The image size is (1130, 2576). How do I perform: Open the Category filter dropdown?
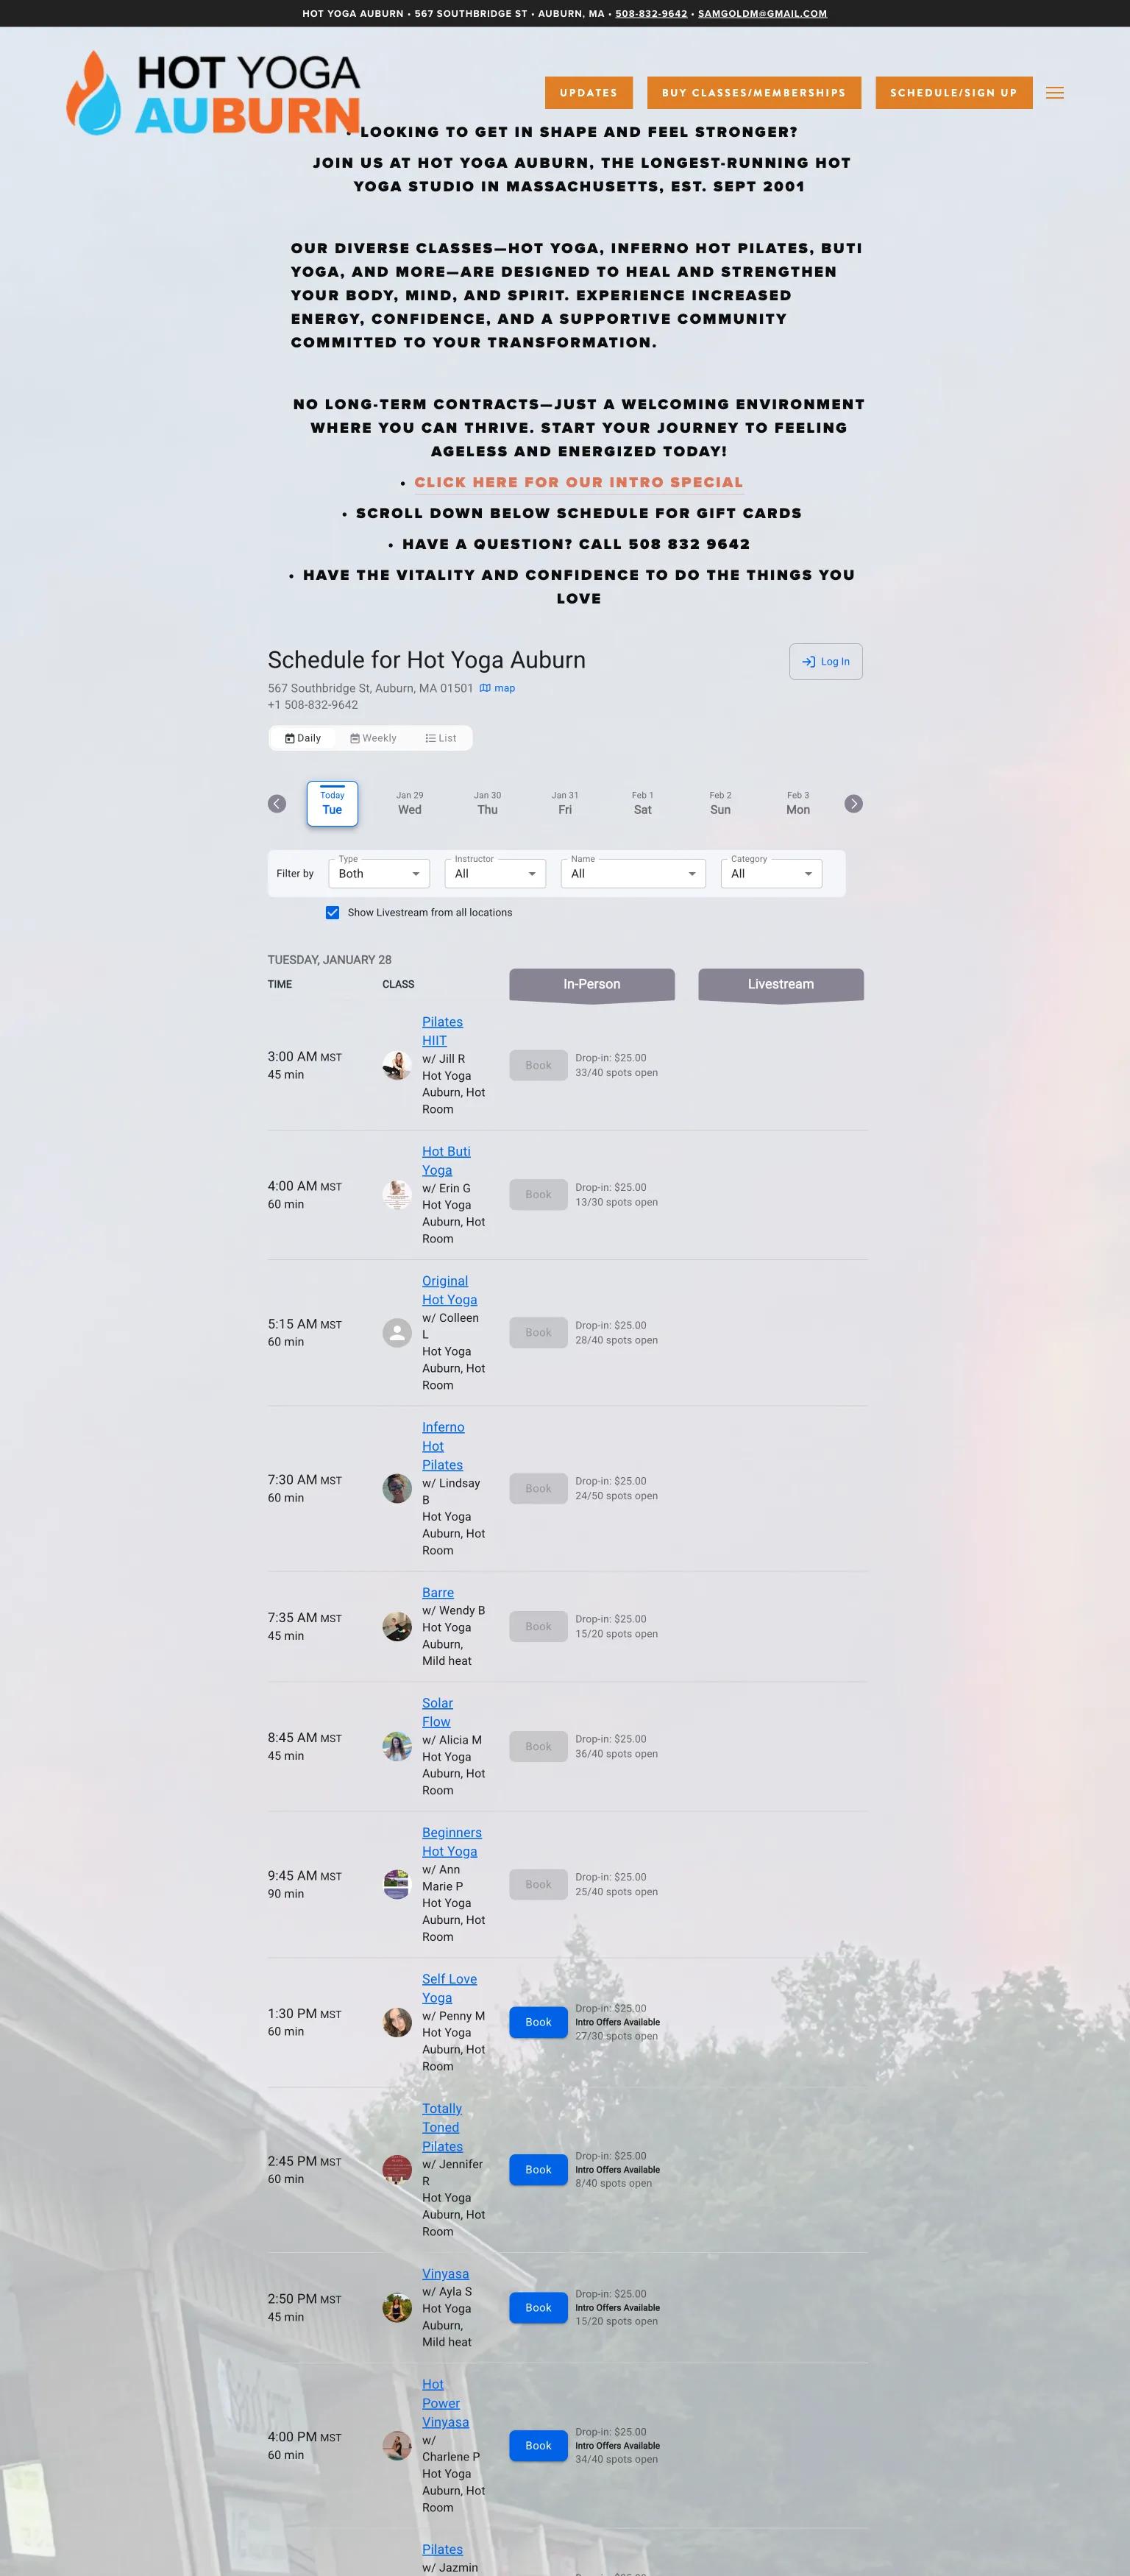pyautogui.click(x=771, y=874)
